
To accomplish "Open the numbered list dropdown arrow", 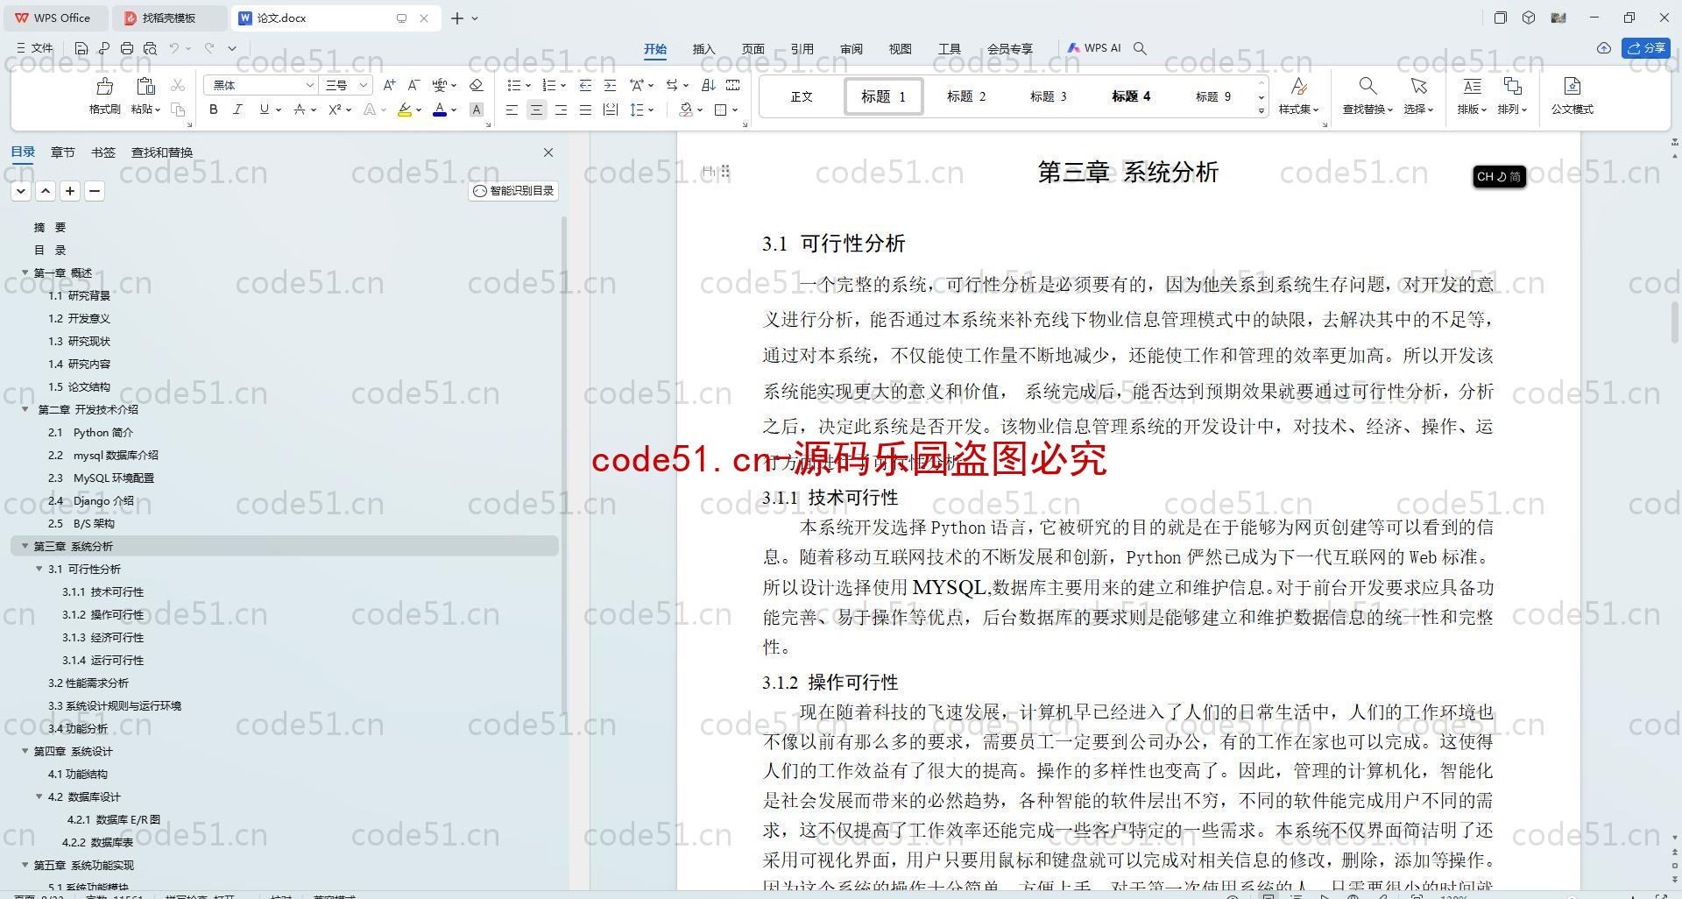I will click(x=562, y=86).
